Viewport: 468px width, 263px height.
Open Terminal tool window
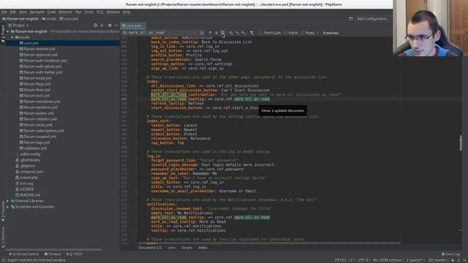coord(53,254)
